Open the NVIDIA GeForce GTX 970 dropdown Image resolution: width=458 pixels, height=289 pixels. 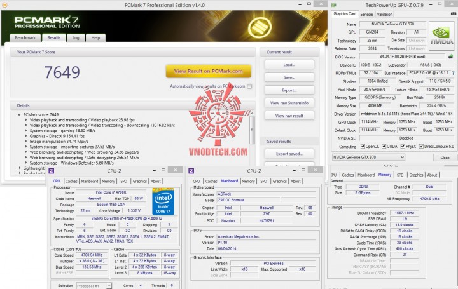pyautogui.click(x=368, y=157)
